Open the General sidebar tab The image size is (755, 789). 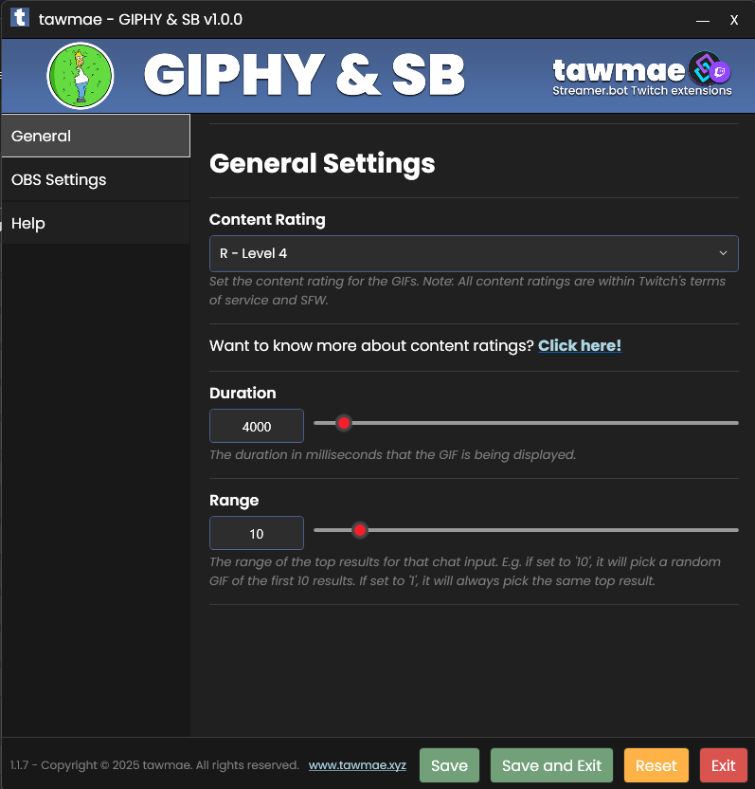tap(96, 136)
